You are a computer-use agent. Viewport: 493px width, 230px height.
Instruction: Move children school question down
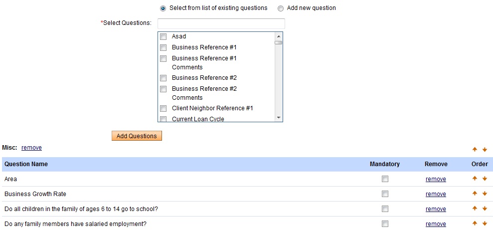(485, 209)
